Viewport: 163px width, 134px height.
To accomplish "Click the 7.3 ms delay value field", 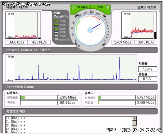I will point(148,69).
